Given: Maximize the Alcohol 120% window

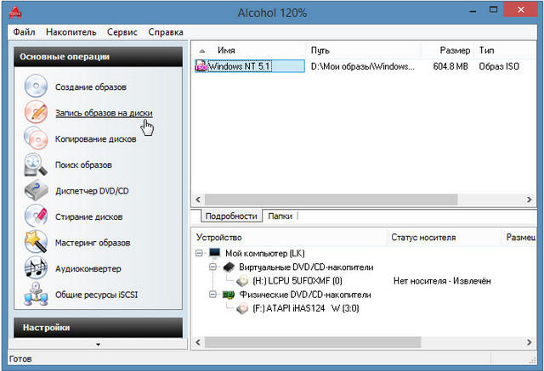Looking at the screenshot, I should point(493,9).
